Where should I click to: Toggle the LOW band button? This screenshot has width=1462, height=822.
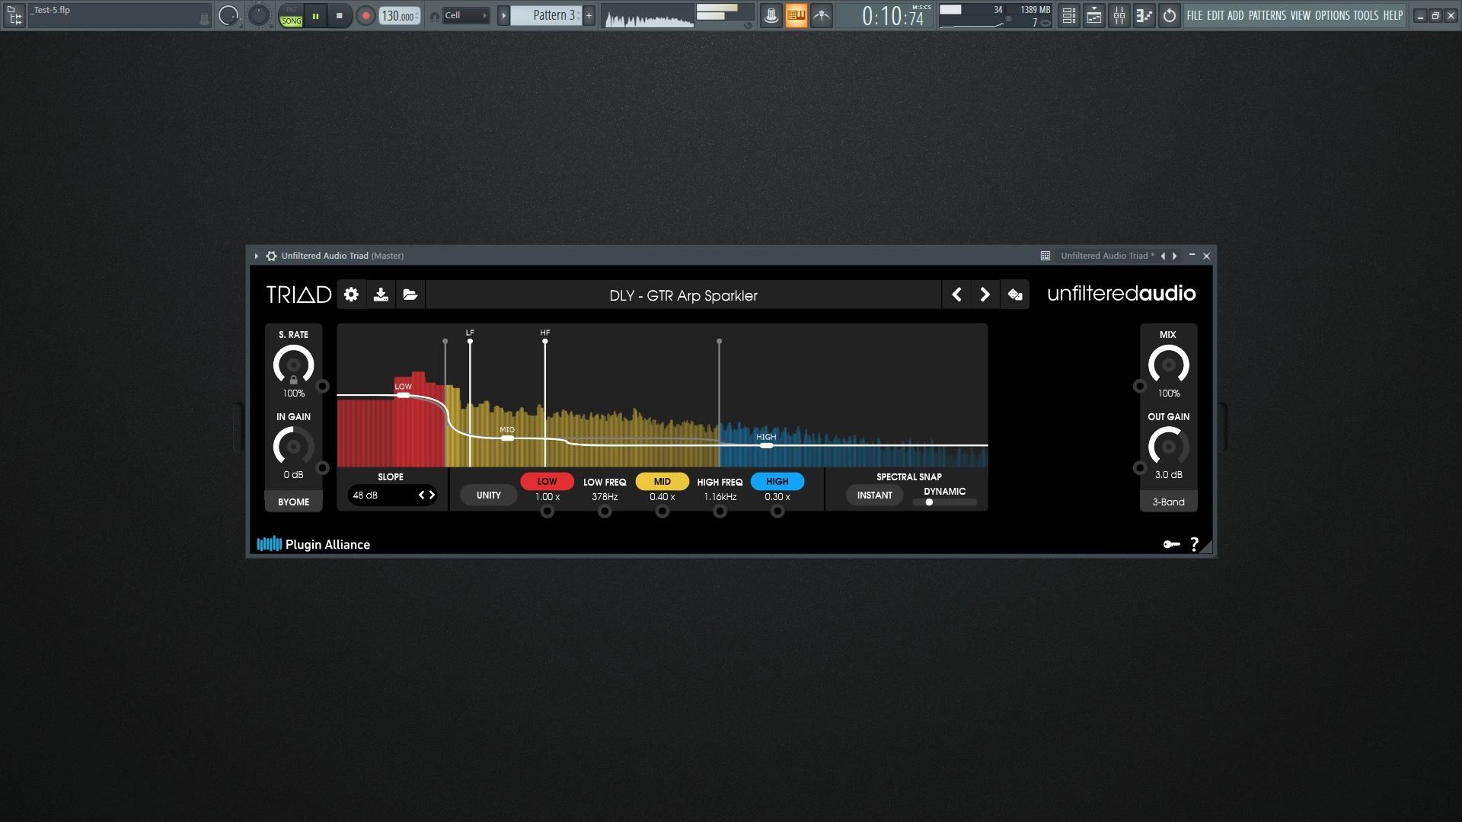[x=547, y=482]
